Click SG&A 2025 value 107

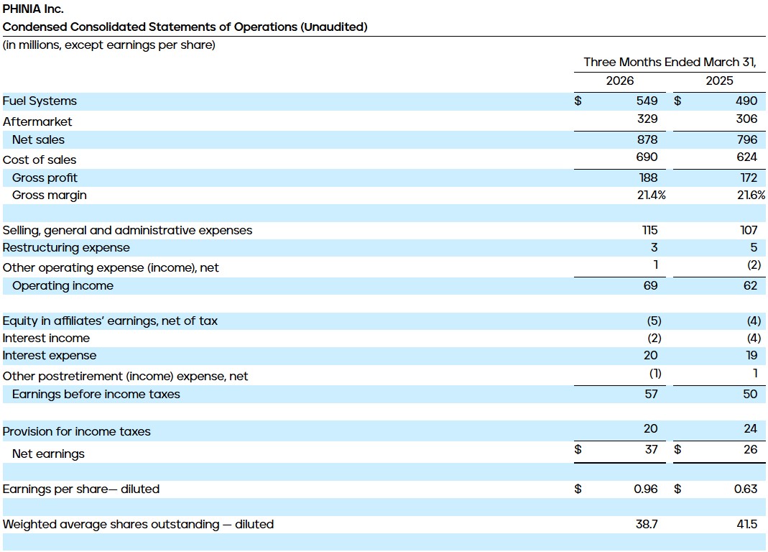coord(749,231)
